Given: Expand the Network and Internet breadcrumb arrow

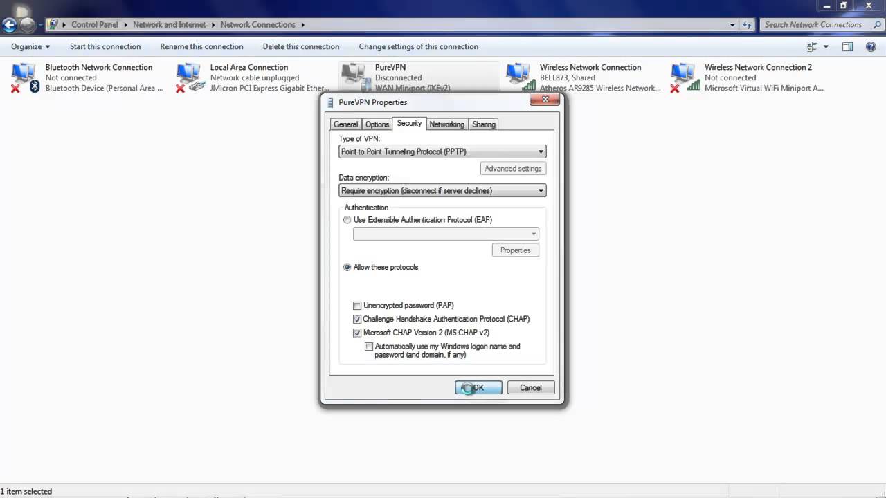Looking at the screenshot, I should [213, 25].
